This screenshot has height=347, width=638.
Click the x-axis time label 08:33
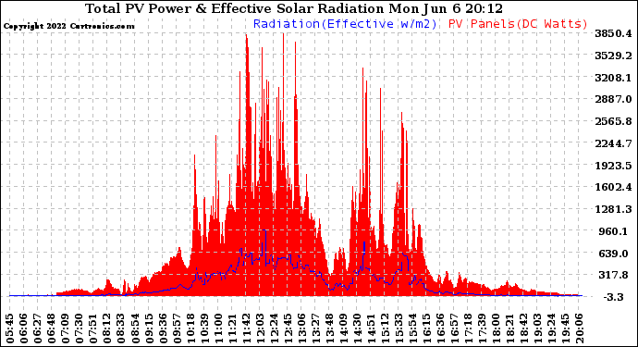pyautogui.click(x=121, y=328)
